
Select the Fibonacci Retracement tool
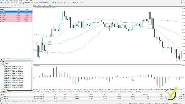pyautogui.click(x=18, y=5)
